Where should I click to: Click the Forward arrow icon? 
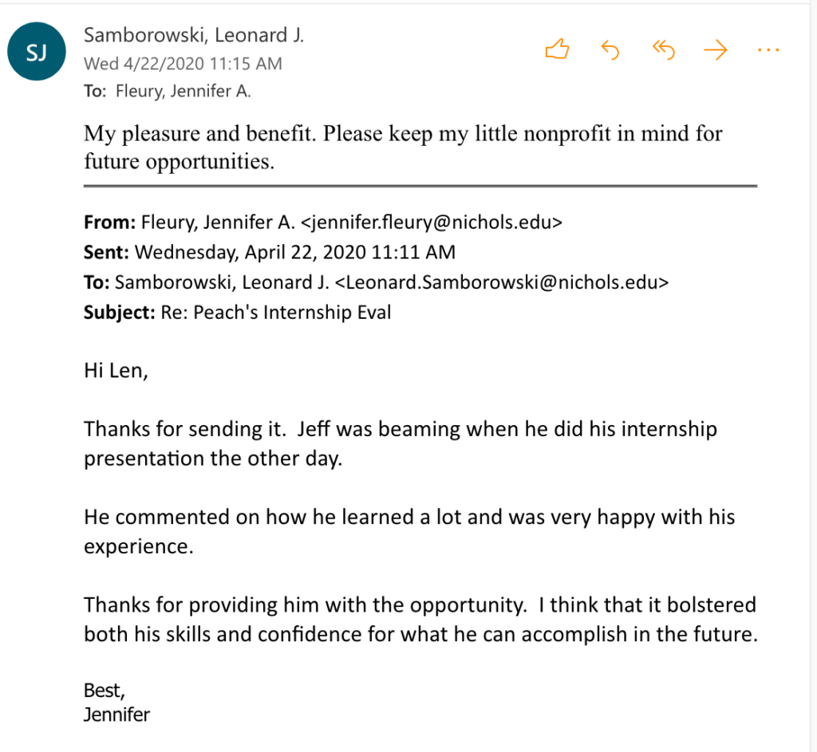click(x=716, y=50)
